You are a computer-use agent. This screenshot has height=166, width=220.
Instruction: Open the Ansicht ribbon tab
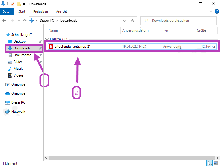pos(61,12)
